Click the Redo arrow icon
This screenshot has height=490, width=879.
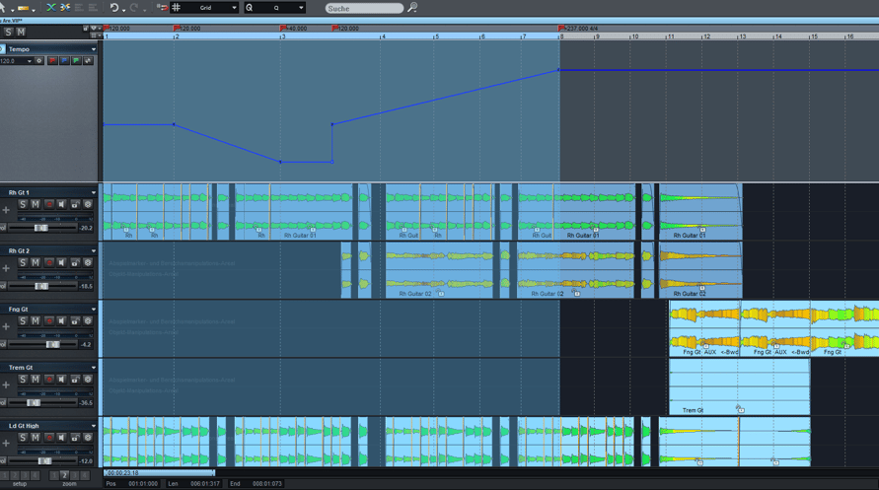pos(134,7)
